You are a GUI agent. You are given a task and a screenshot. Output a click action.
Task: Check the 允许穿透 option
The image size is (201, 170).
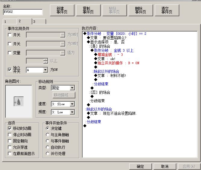10,148
